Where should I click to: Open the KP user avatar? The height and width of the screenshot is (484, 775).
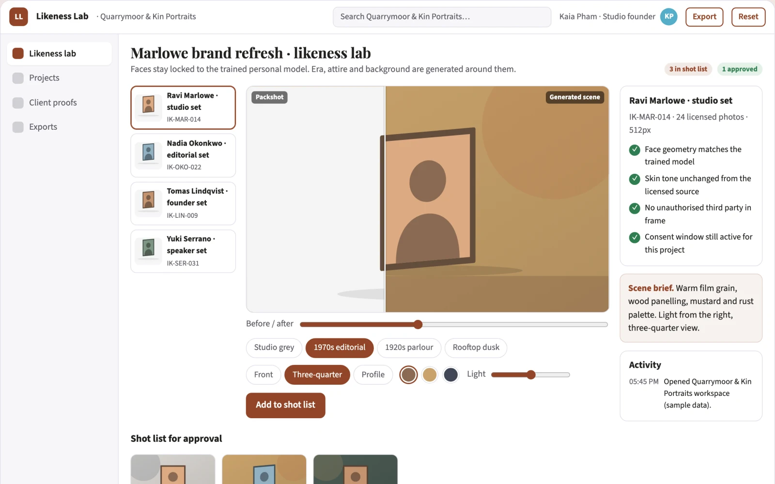[668, 16]
